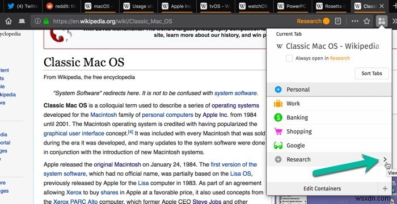Follow the Xerox link
The height and width of the screenshot is (204, 397).
pos(74,192)
